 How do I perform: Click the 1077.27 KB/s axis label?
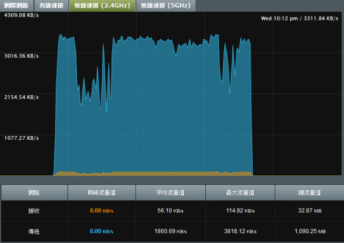click(21, 138)
